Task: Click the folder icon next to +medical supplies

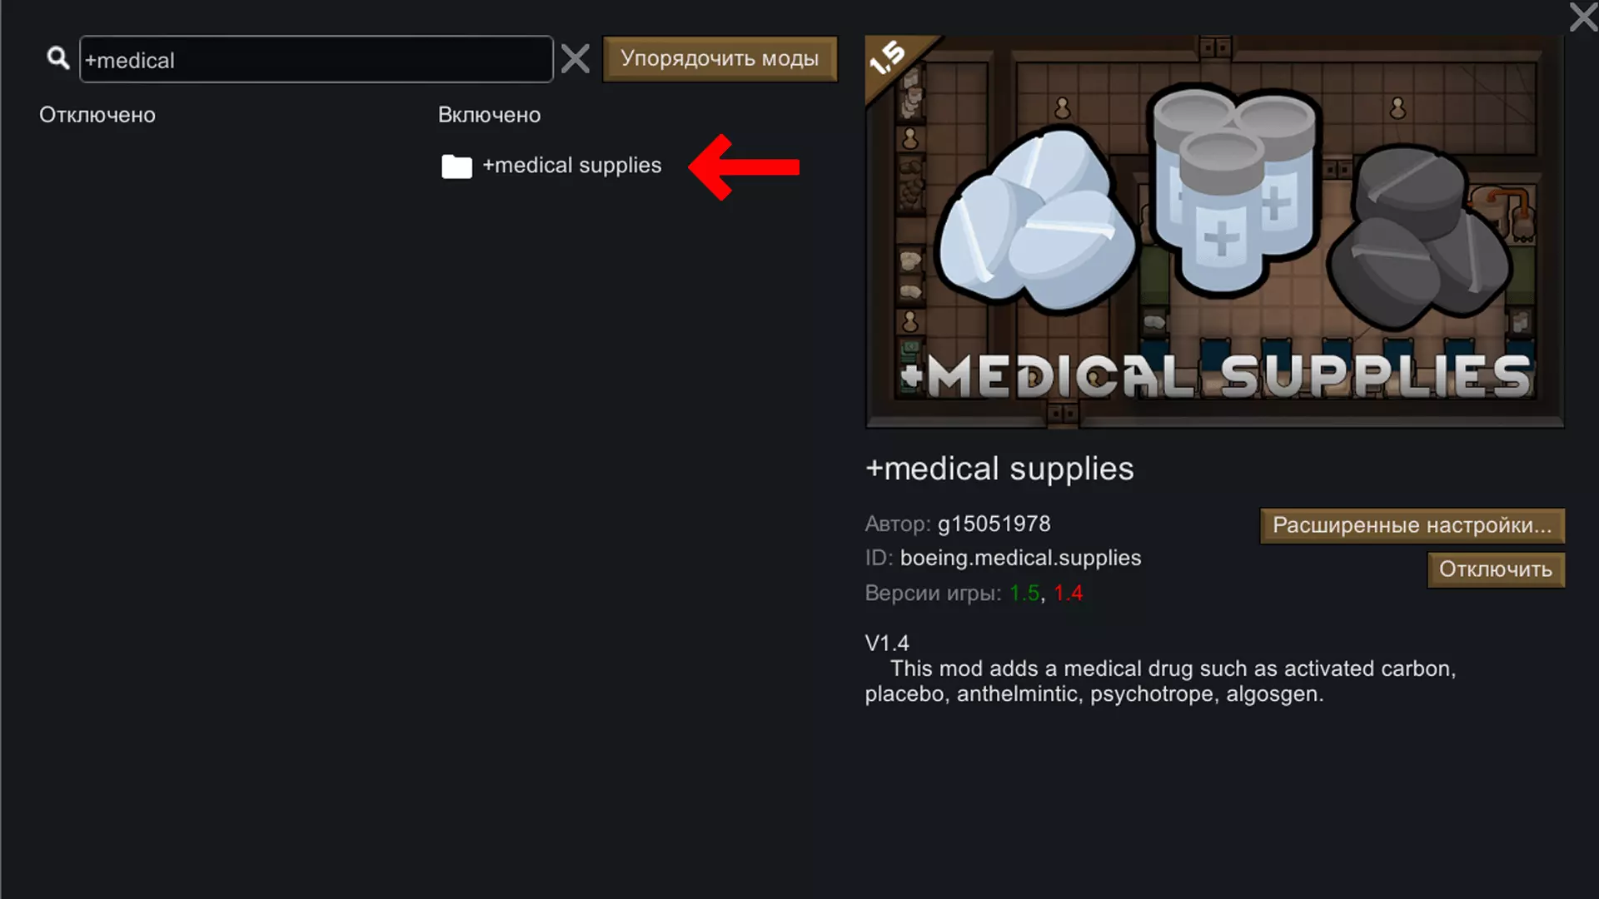Action: tap(456, 166)
